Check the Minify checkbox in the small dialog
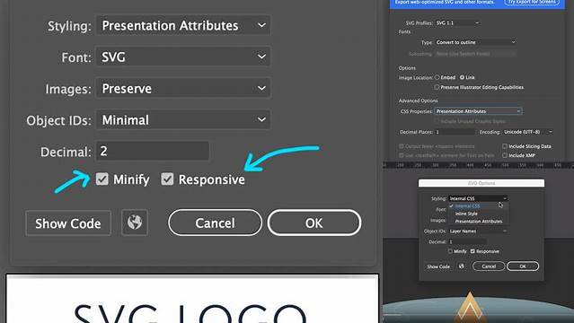This screenshot has height=323, width=574. click(450, 251)
